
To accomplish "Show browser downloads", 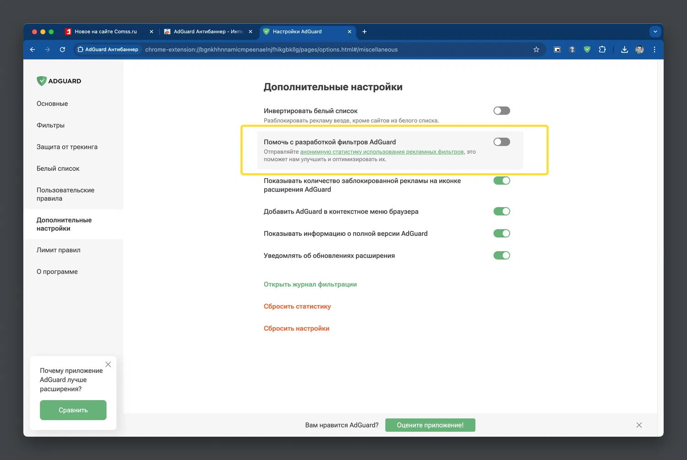I will click(624, 49).
